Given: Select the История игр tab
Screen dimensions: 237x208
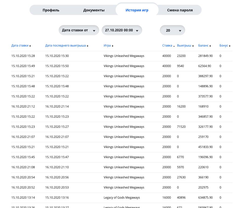Looking at the screenshot, I should pyautogui.click(x=137, y=10).
